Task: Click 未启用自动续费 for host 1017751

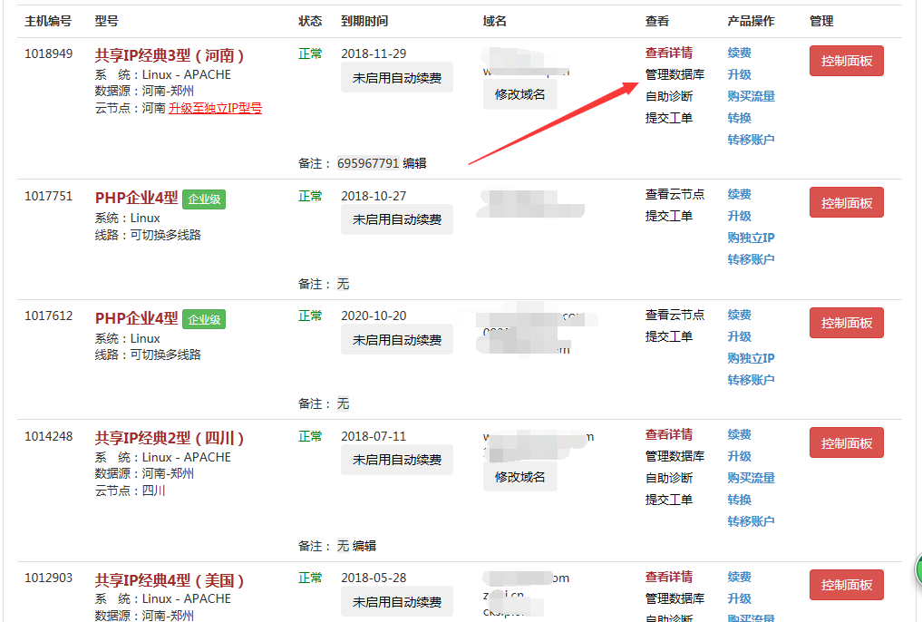Action: pyautogui.click(x=397, y=219)
